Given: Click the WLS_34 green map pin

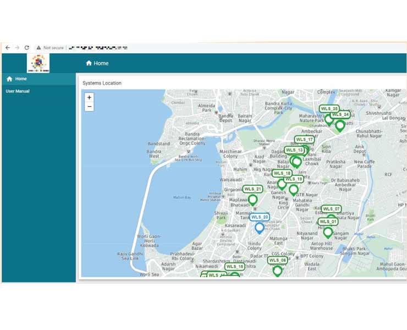Looking at the screenshot, I should click(340, 125).
